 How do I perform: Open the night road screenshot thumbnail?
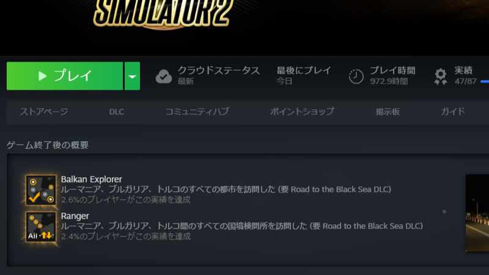tap(477, 213)
